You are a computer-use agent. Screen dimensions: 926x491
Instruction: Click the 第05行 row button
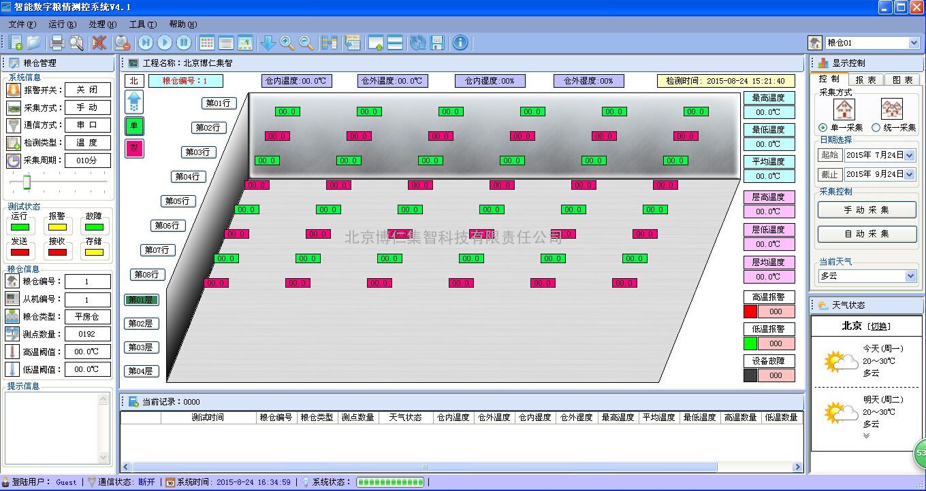tap(178, 201)
